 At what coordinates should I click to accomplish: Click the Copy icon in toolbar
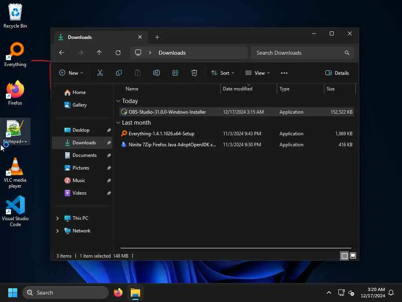point(119,73)
